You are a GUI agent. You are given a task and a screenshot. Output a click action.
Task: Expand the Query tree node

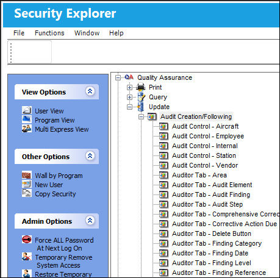click(129, 97)
